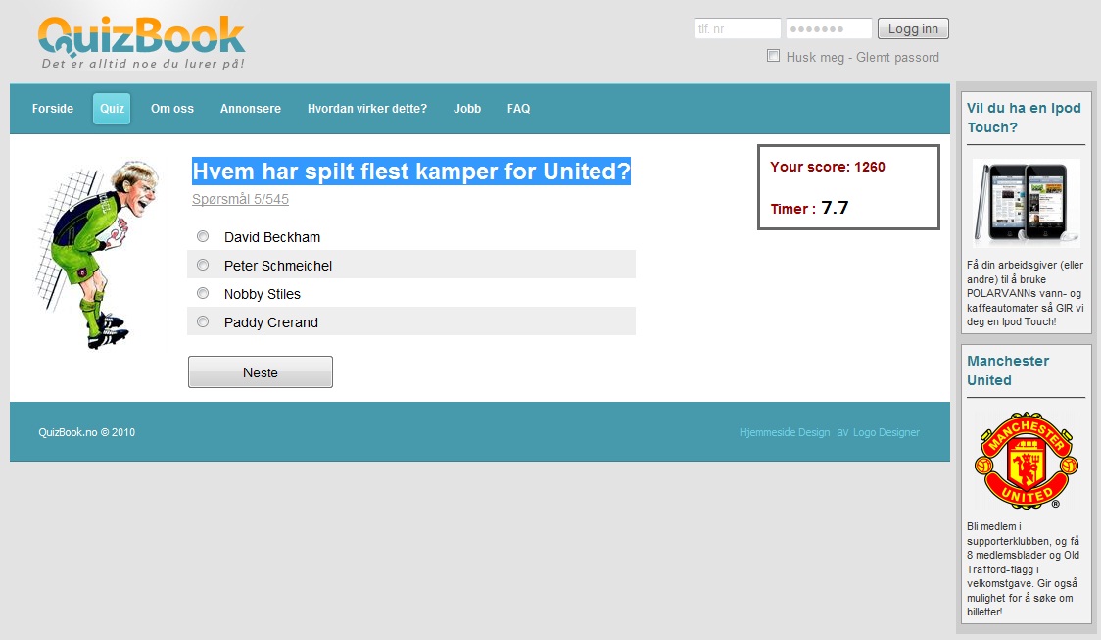1101x640 pixels.
Task: Click the Nobby Stiles answer label
Action: click(x=262, y=294)
